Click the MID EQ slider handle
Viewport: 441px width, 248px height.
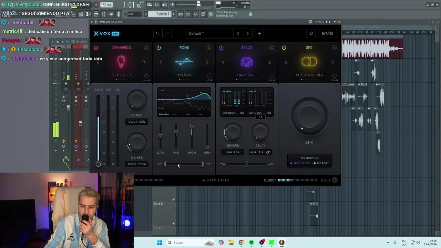point(176,132)
